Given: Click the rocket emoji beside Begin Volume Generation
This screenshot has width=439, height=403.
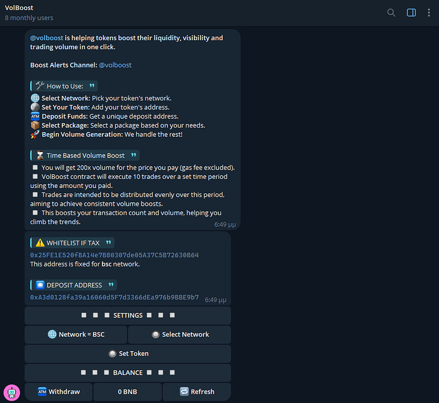Looking at the screenshot, I should click(35, 134).
